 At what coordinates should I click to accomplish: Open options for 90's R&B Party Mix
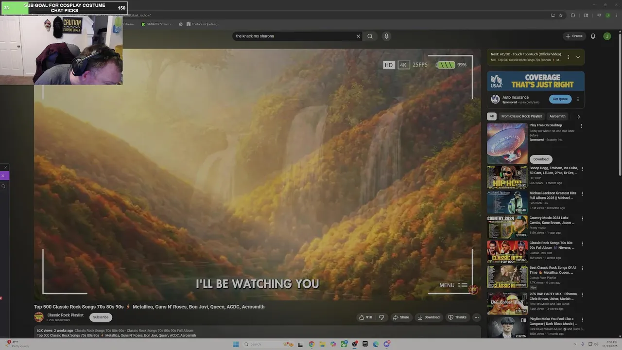click(x=582, y=295)
